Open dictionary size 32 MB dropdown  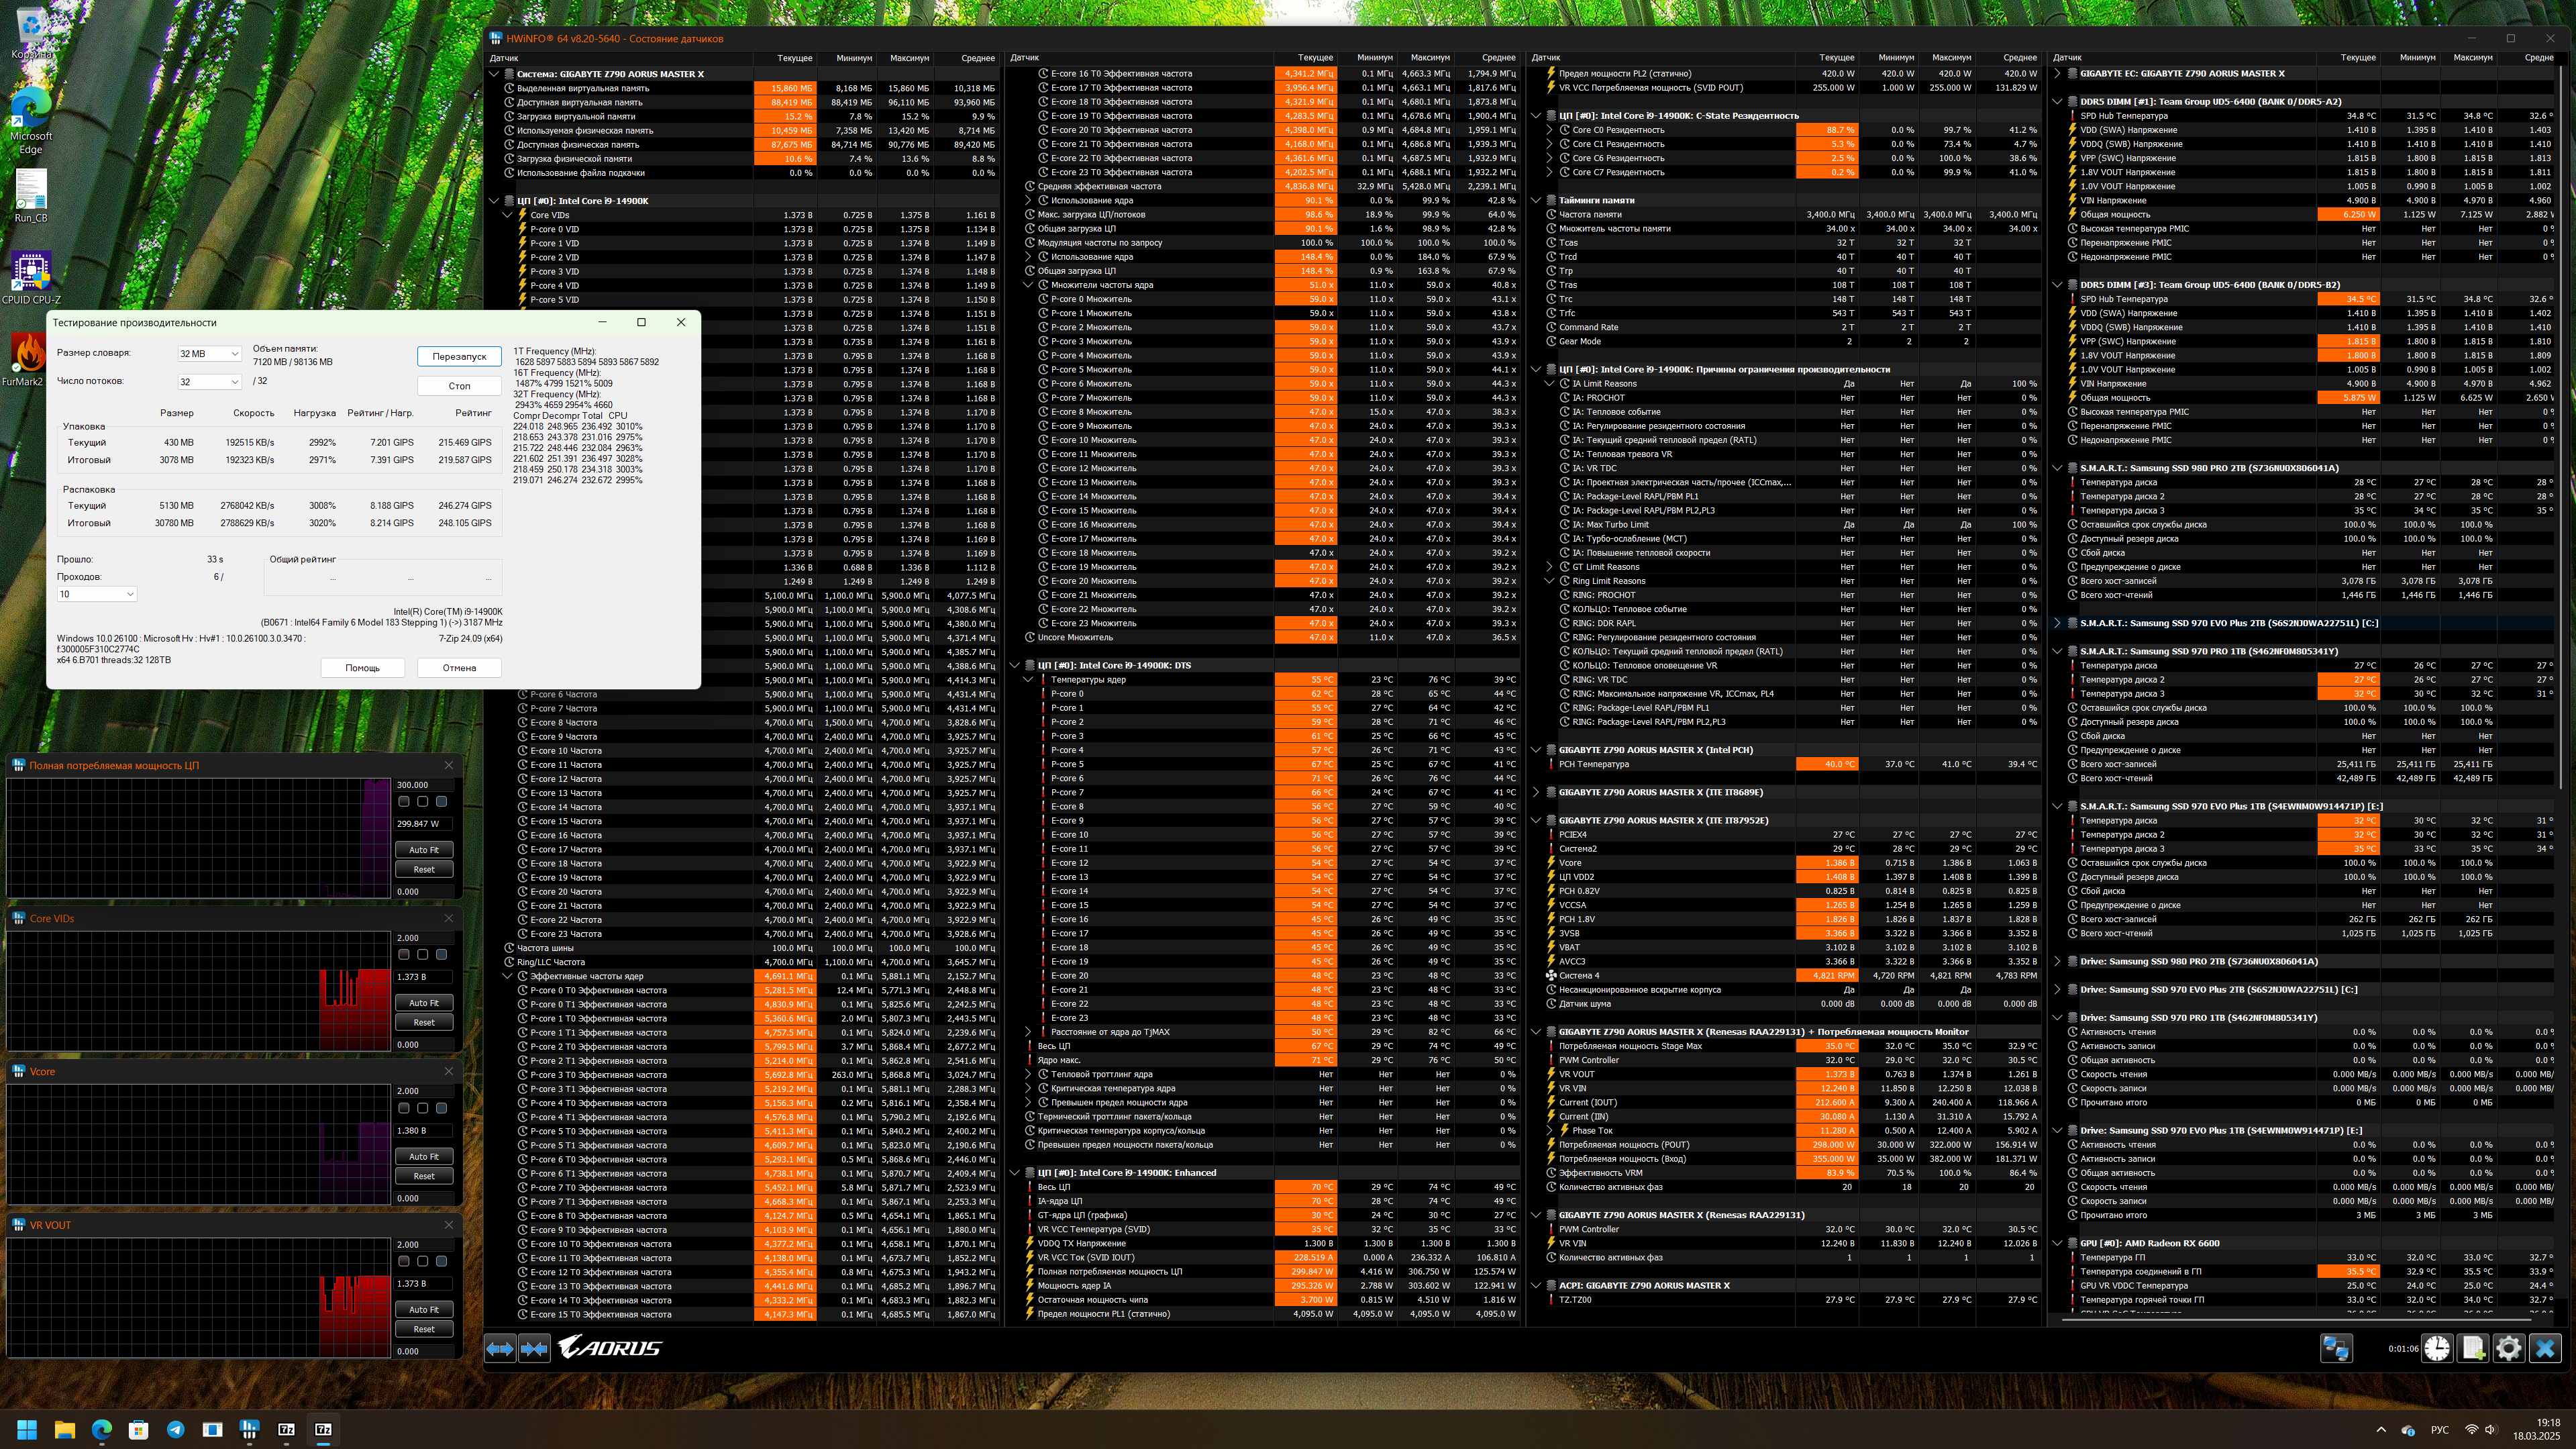pyautogui.click(x=209, y=354)
